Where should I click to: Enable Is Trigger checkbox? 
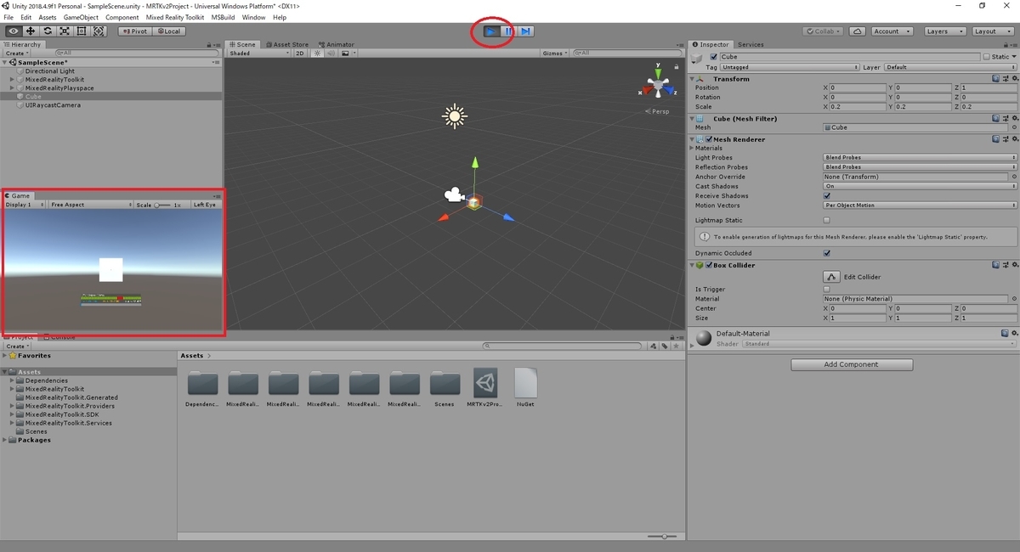pos(827,290)
